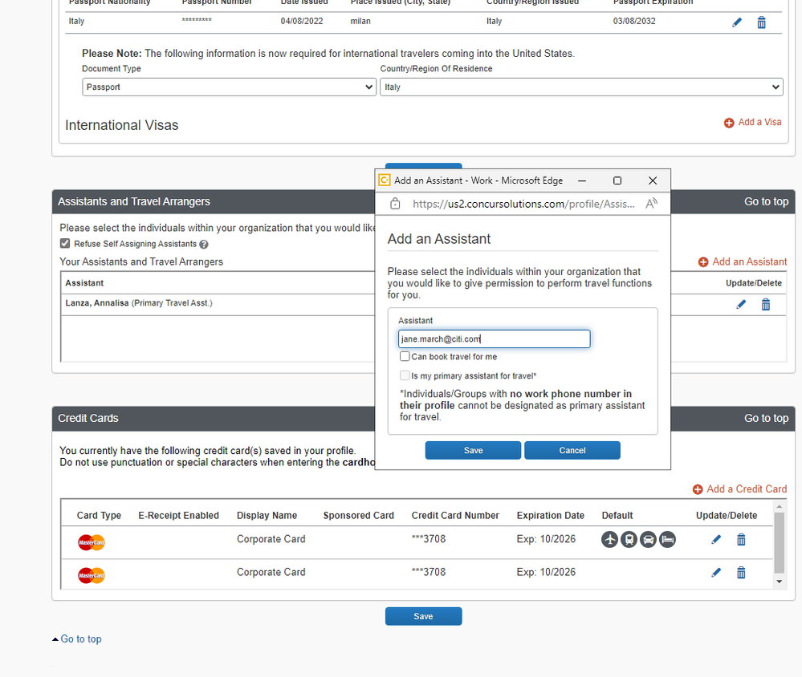
Task: Click Add a Credit Card link
Action: point(747,489)
